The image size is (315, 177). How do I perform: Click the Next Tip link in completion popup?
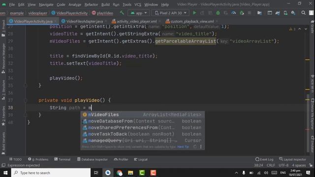click(183, 147)
